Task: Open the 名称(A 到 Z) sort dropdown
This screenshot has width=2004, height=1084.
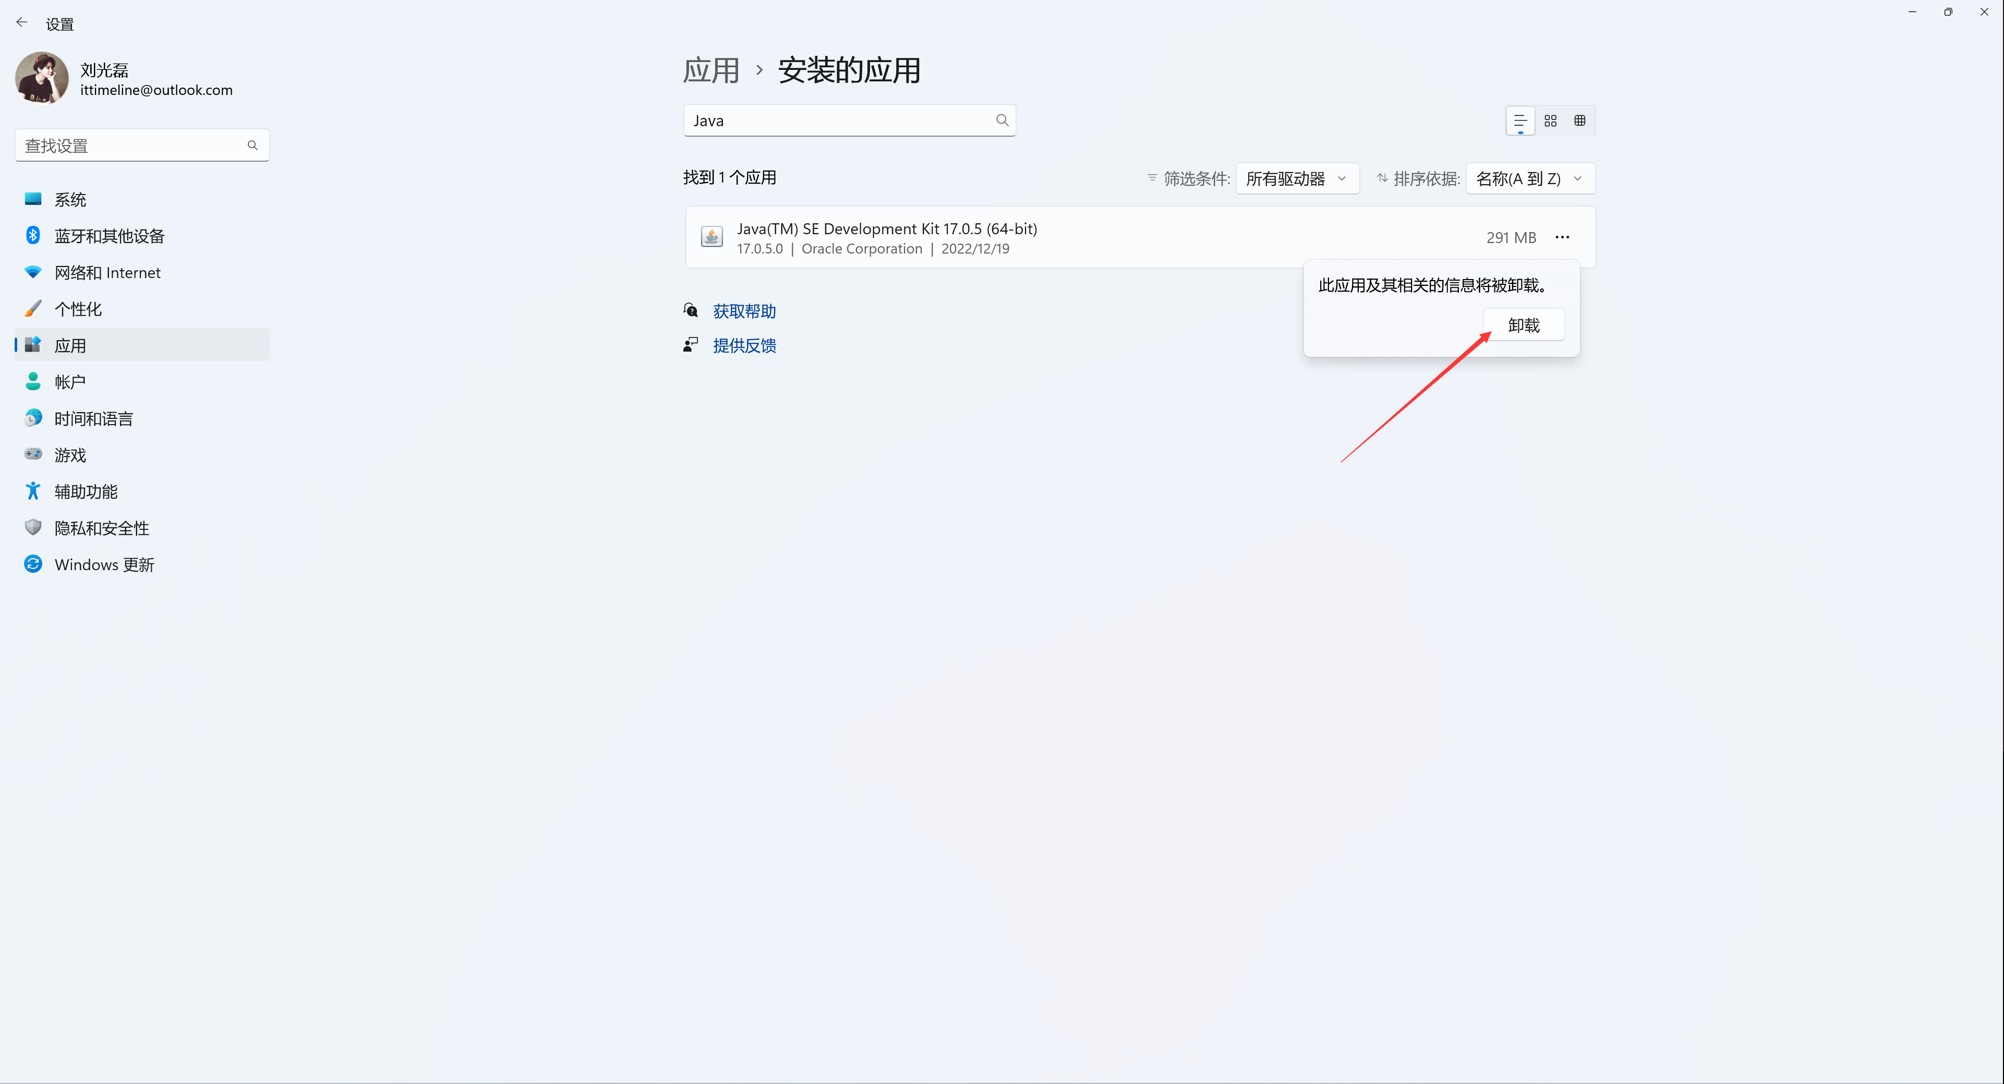Action: coord(1530,178)
